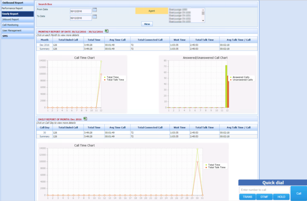307x201 pixels.
Task: Open the To Date calendar picker
Action: tap(95, 17)
